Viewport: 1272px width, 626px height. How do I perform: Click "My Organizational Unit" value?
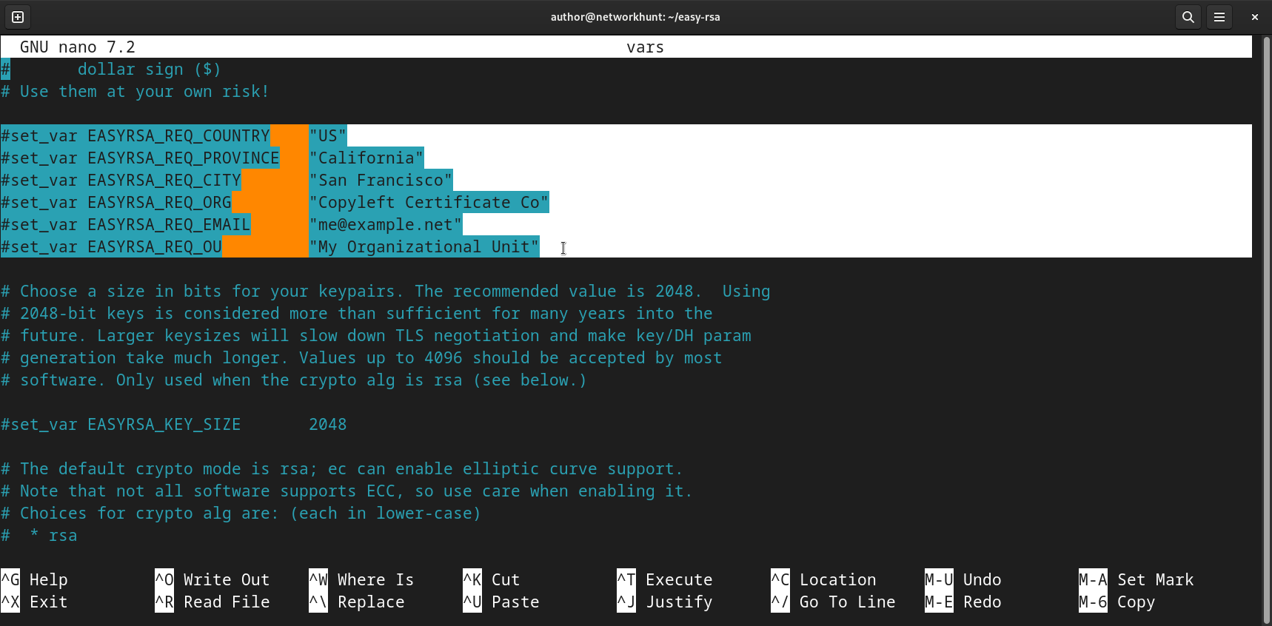coord(424,247)
